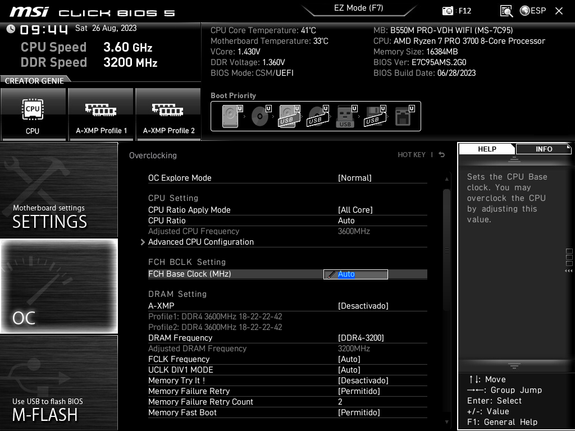The image size is (575, 431).
Task: Click the help panel lower grip handle
Action: pos(514,366)
